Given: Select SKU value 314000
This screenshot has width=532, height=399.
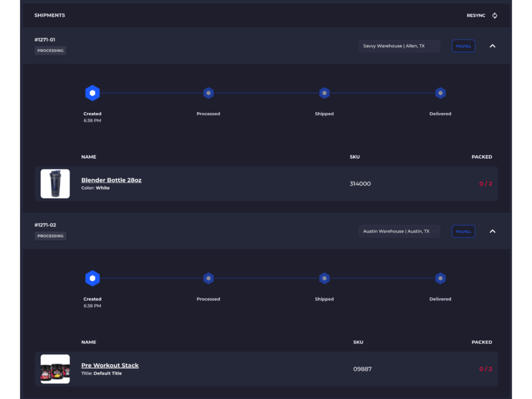Looking at the screenshot, I should 360,184.
